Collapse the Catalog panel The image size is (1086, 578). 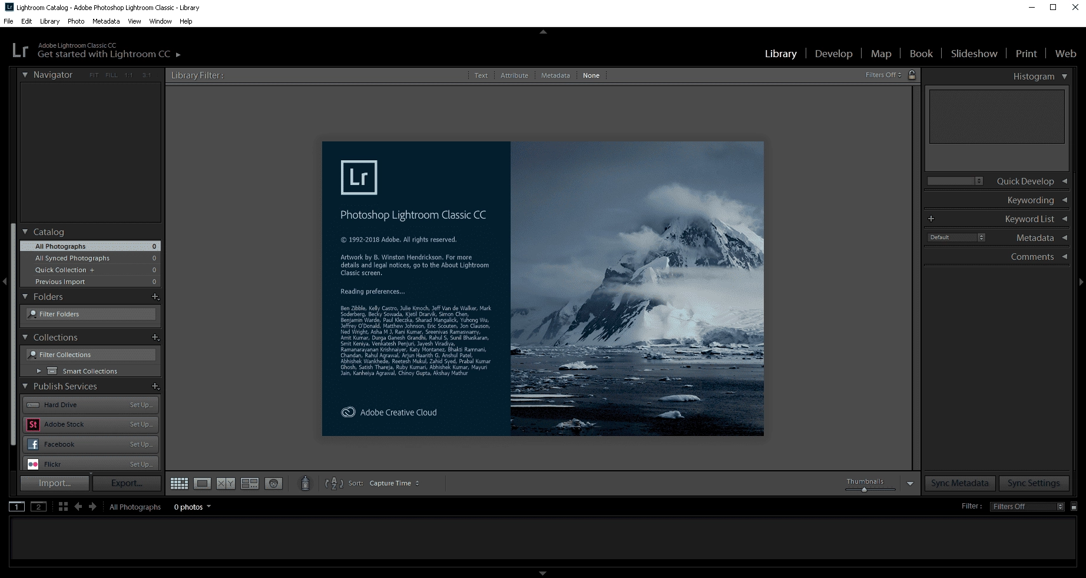25,232
